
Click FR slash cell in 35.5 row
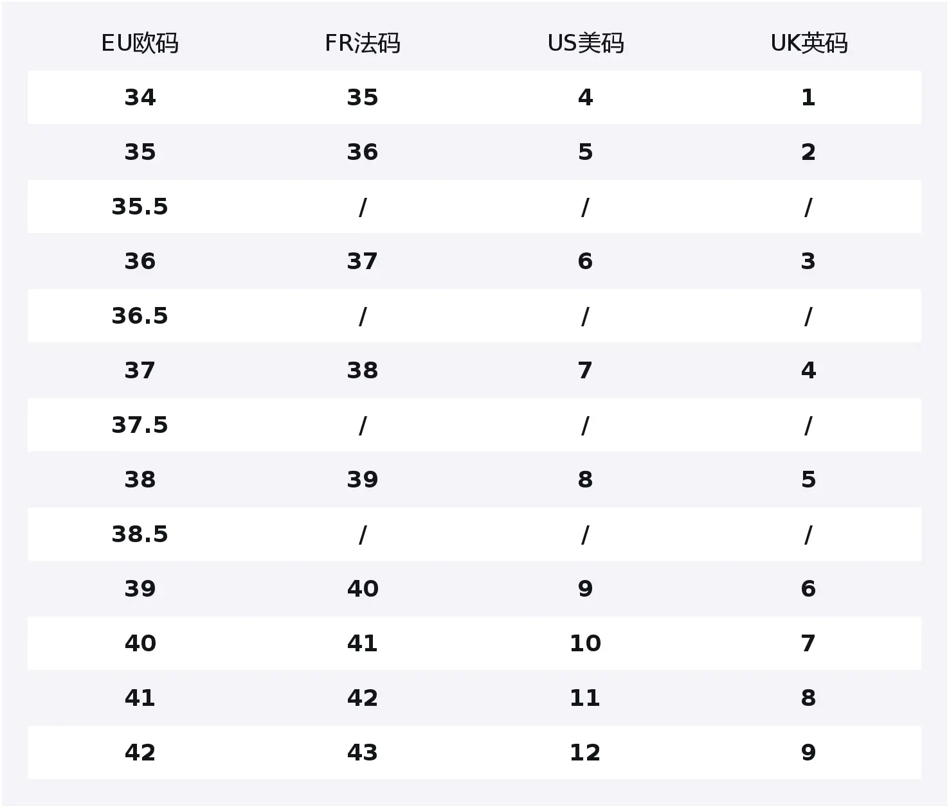tap(363, 207)
